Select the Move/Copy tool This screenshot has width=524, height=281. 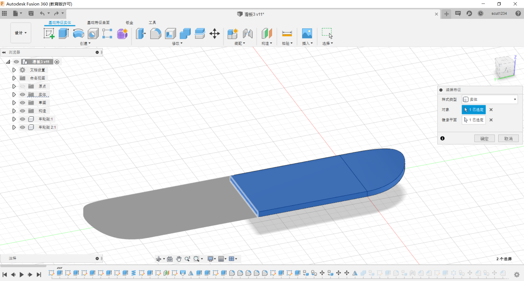coord(215,34)
